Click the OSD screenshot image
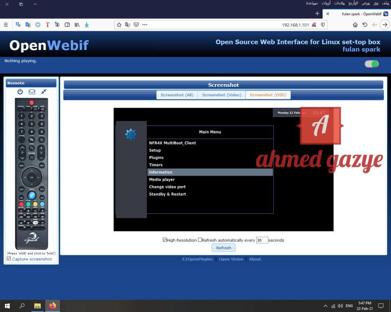 224,169
